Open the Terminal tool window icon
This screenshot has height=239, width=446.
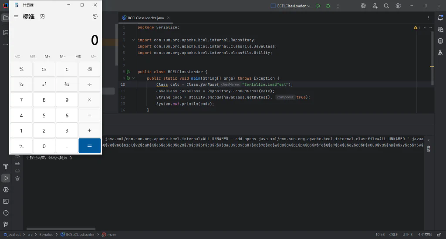click(x=6, y=201)
